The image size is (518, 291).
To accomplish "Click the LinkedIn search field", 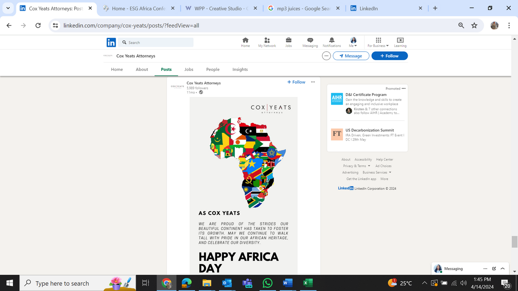I will 156,42.
